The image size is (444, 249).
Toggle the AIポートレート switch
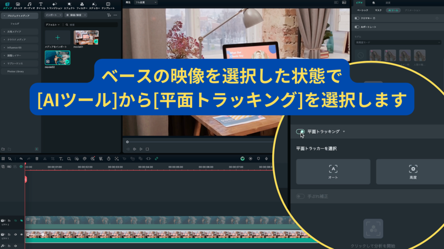[x=357, y=27]
